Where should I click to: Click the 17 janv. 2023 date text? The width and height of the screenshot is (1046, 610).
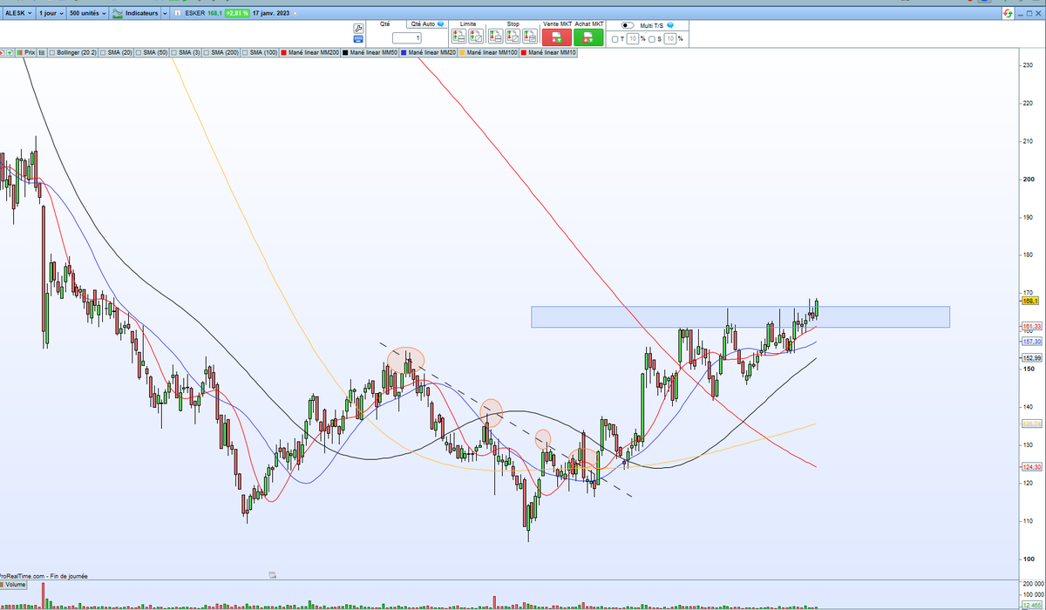tap(271, 13)
